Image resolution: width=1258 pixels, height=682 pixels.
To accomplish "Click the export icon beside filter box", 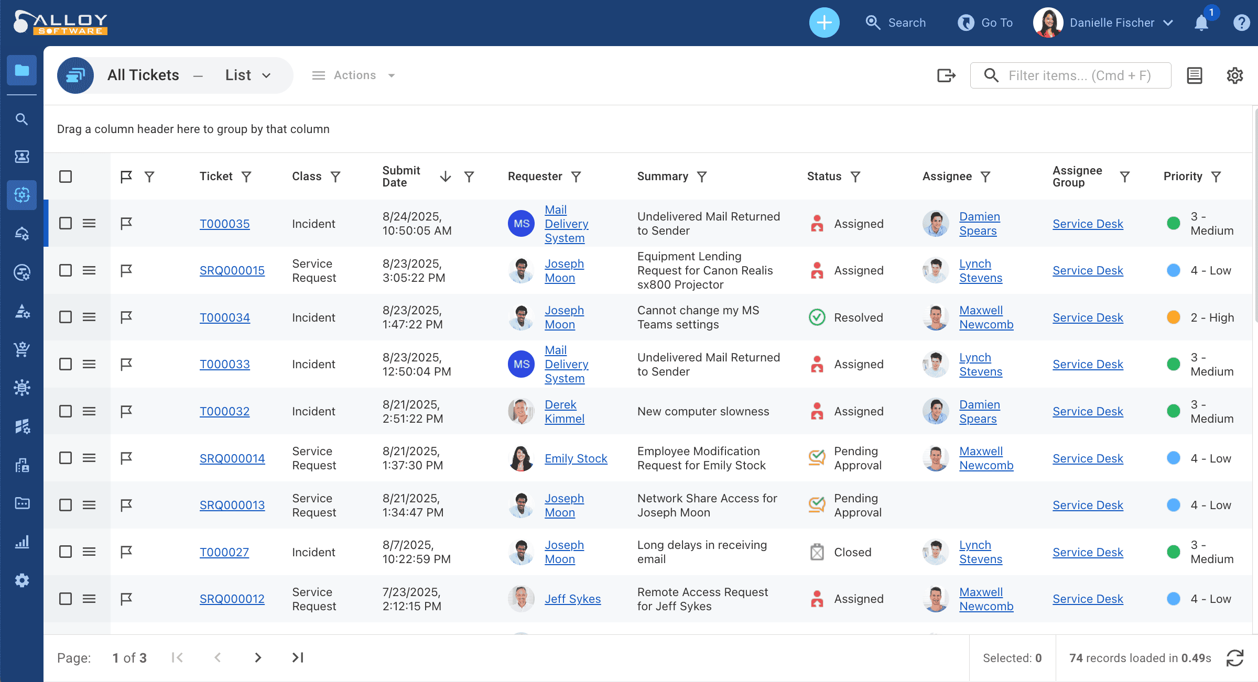I will [x=946, y=75].
